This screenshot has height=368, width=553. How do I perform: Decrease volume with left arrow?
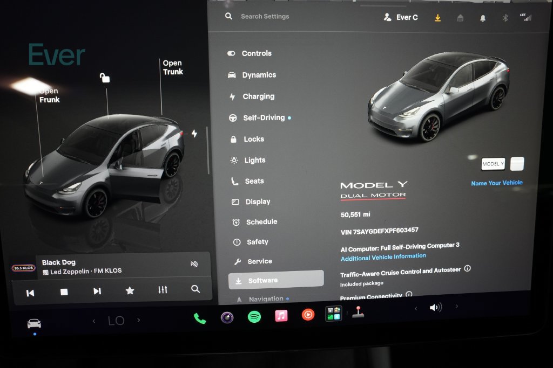pyautogui.click(x=416, y=309)
